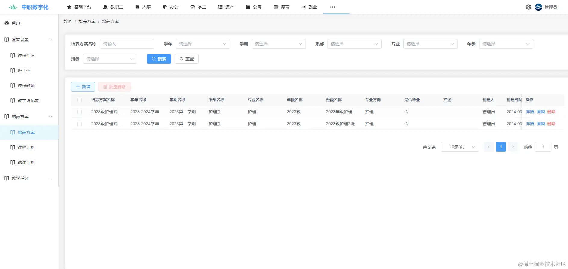Click 删除 for the 2023级护理2班 row
Image resolution: width=568 pixels, height=269 pixels.
tap(551, 124)
